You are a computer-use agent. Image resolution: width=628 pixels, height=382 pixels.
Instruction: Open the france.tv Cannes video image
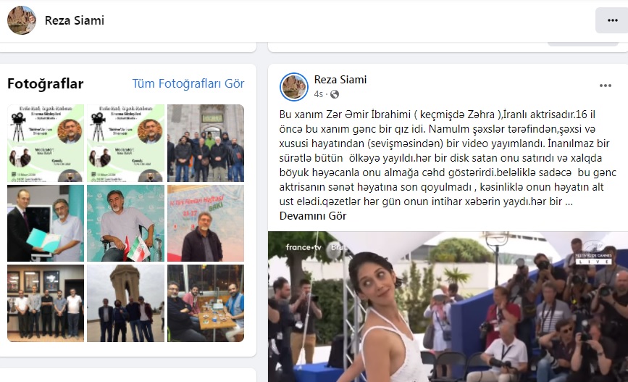coord(448,307)
